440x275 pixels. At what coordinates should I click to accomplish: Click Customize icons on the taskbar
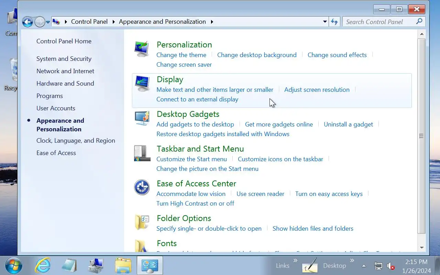tap(280, 159)
